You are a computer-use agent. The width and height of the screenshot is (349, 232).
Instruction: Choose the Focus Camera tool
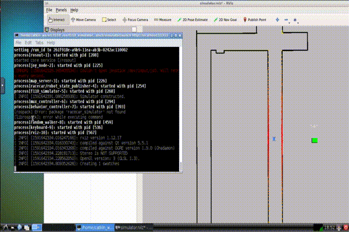(x=136, y=20)
